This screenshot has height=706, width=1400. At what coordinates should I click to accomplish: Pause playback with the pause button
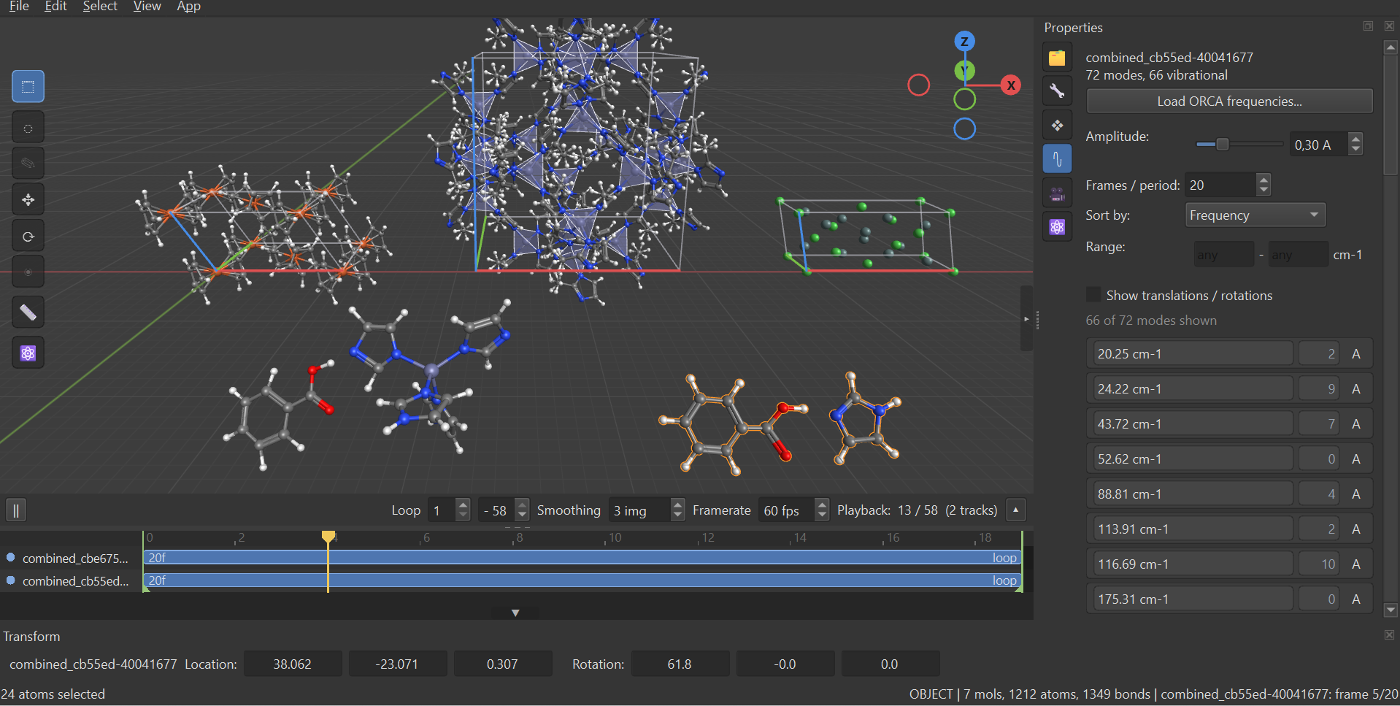coord(16,510)
